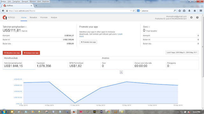This screenshot has width=204, height=114.
Task: Expand the Last 7 days date range
Action: coord(182,53)
